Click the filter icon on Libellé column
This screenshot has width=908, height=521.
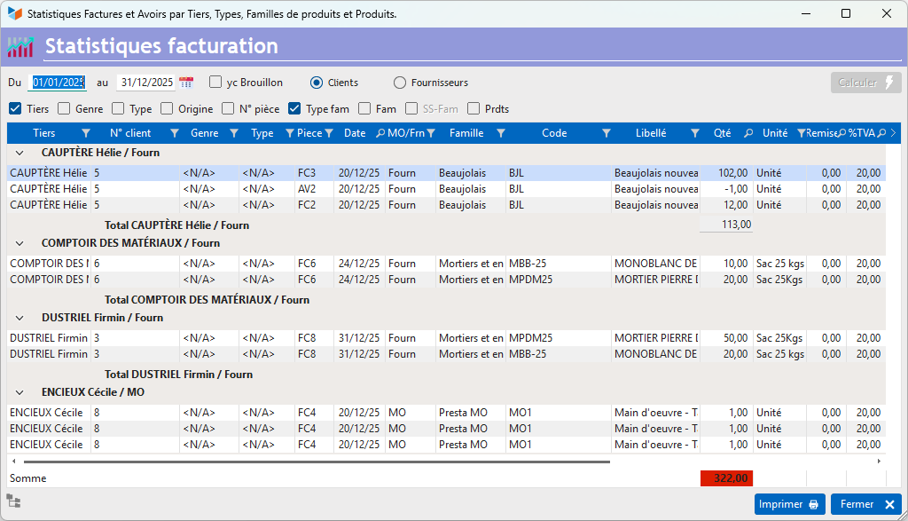pyautogui.click(x=694, y=133)
